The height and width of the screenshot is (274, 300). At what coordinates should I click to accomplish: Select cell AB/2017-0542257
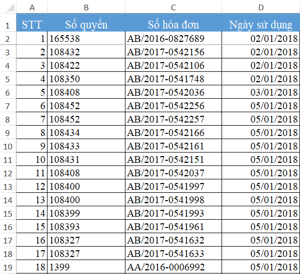173,119
